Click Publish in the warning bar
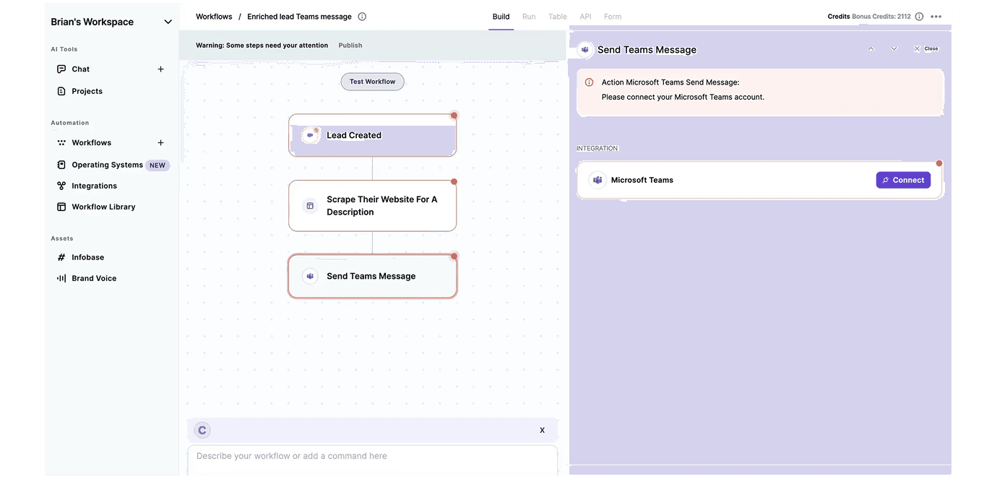The height and width of the screenshot is (479, 997). point(350,46)
